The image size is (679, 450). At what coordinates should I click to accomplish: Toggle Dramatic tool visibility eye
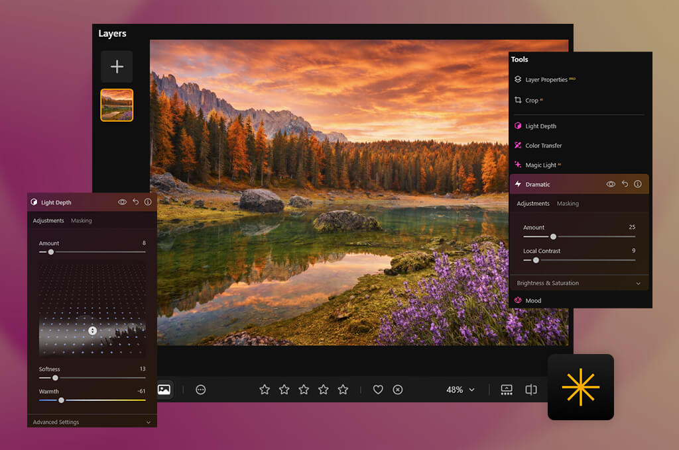[x=611, y=184]
